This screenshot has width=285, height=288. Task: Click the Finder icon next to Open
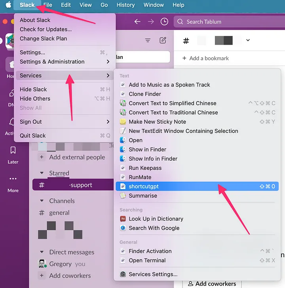pyautogui.click(x=123, y=140)
